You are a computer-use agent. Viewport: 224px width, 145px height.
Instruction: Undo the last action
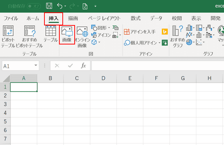[x=60, y=6]
